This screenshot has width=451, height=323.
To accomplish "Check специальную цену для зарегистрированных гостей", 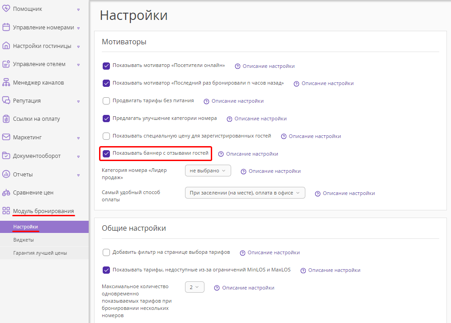I will coord(106,136).
